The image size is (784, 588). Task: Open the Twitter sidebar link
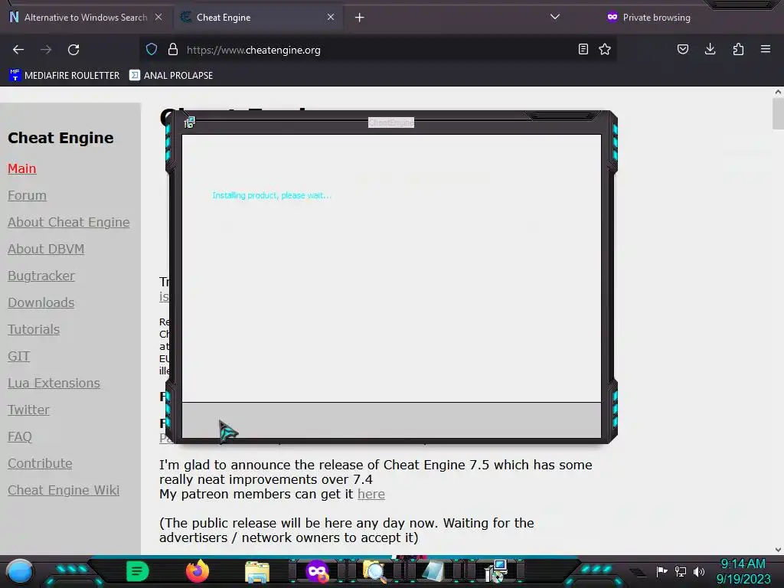[x=28, y=410]
